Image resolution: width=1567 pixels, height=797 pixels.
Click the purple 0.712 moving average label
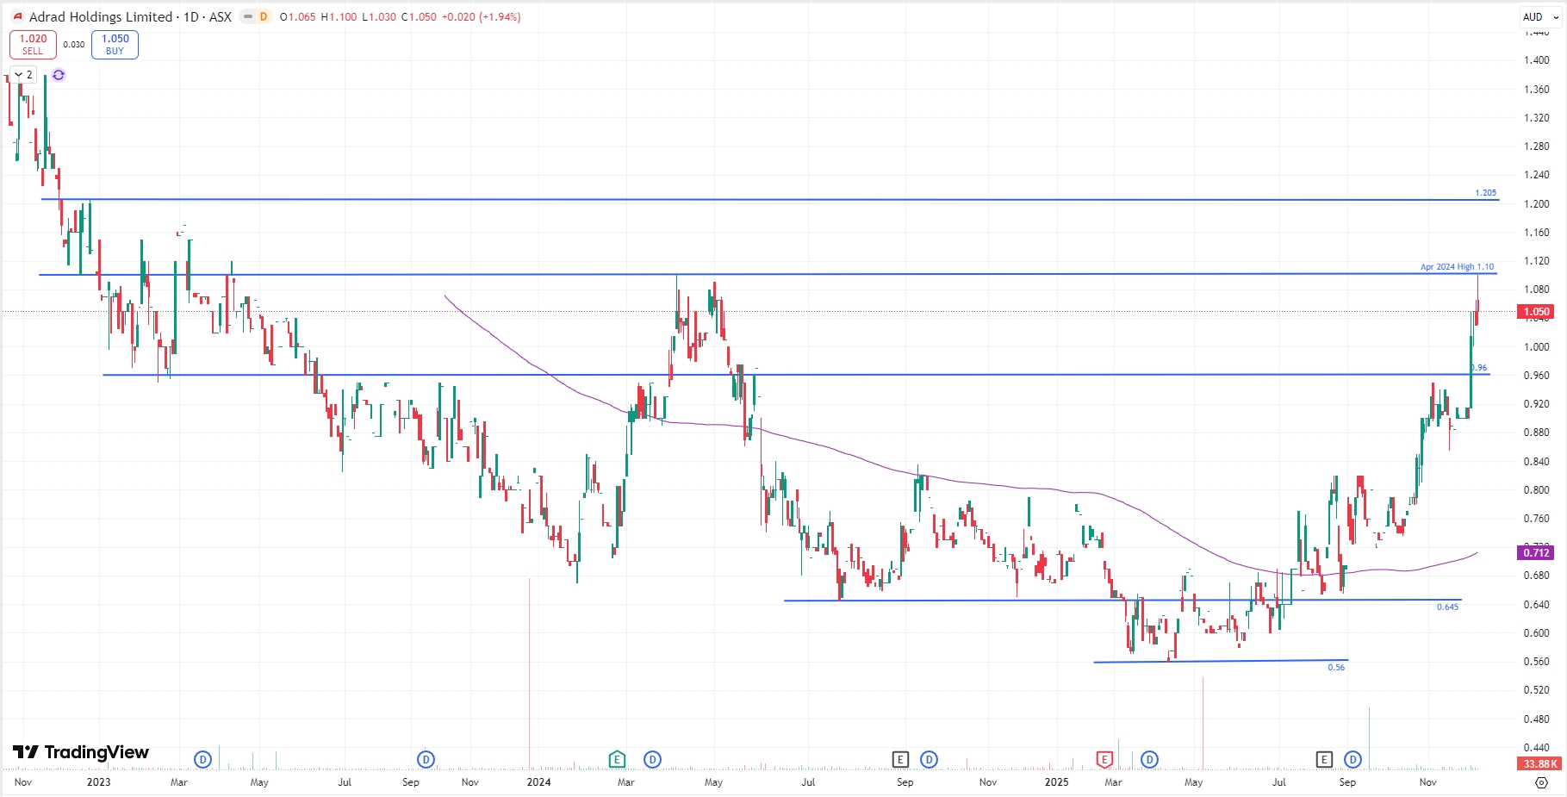click(x=1536, y=552)
